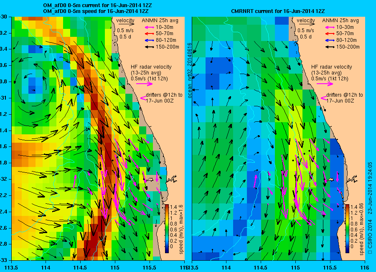Click 'drifters @12h to' text in left panel
This screenshot has width=376, height=272.
coord(164,95)
